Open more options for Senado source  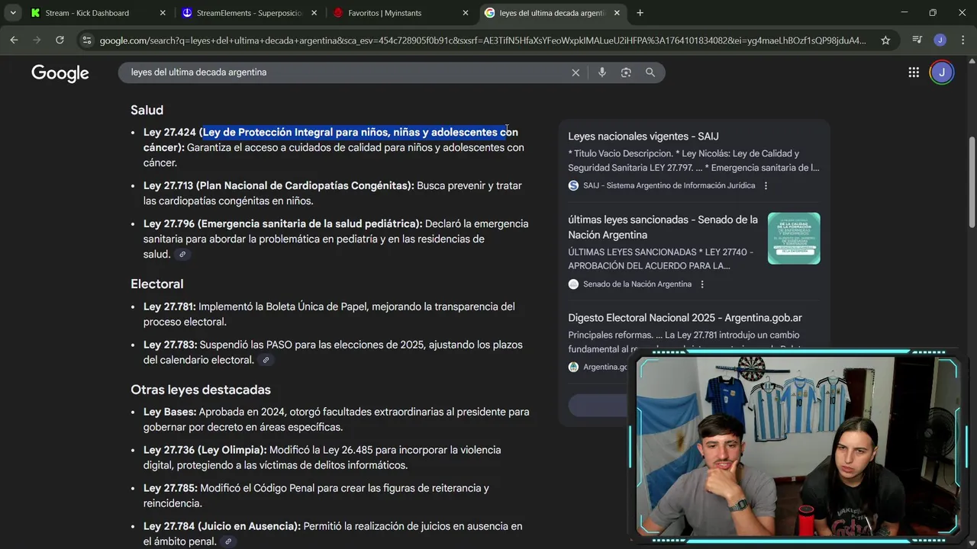click(702, 284)
